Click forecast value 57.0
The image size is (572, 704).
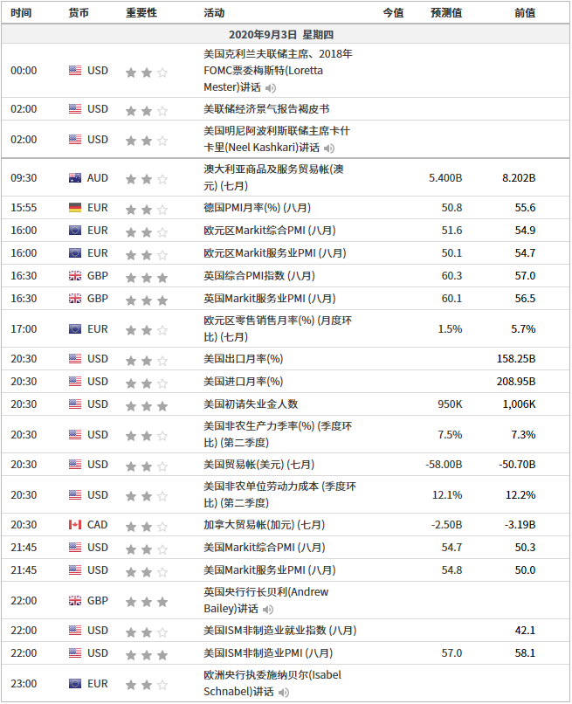(451, 652)
